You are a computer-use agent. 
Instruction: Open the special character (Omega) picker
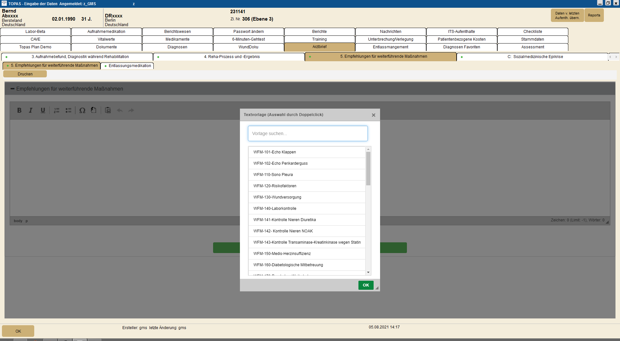(x=82, y=110)
